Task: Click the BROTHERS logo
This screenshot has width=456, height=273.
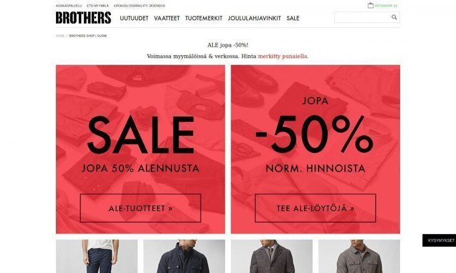Action: tap(83, 18)
